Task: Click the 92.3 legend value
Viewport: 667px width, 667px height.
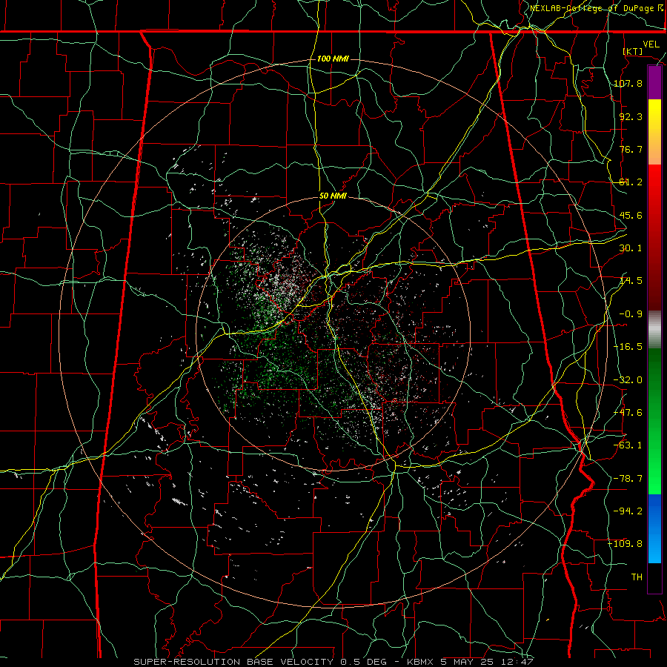Action: click(x=631, y=116)
